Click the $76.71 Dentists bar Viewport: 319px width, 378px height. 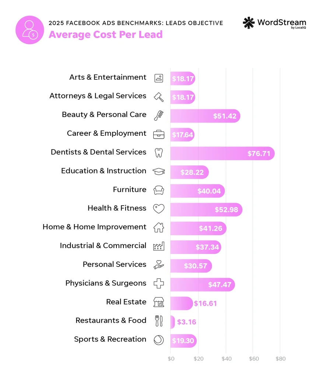coord(222,153)
